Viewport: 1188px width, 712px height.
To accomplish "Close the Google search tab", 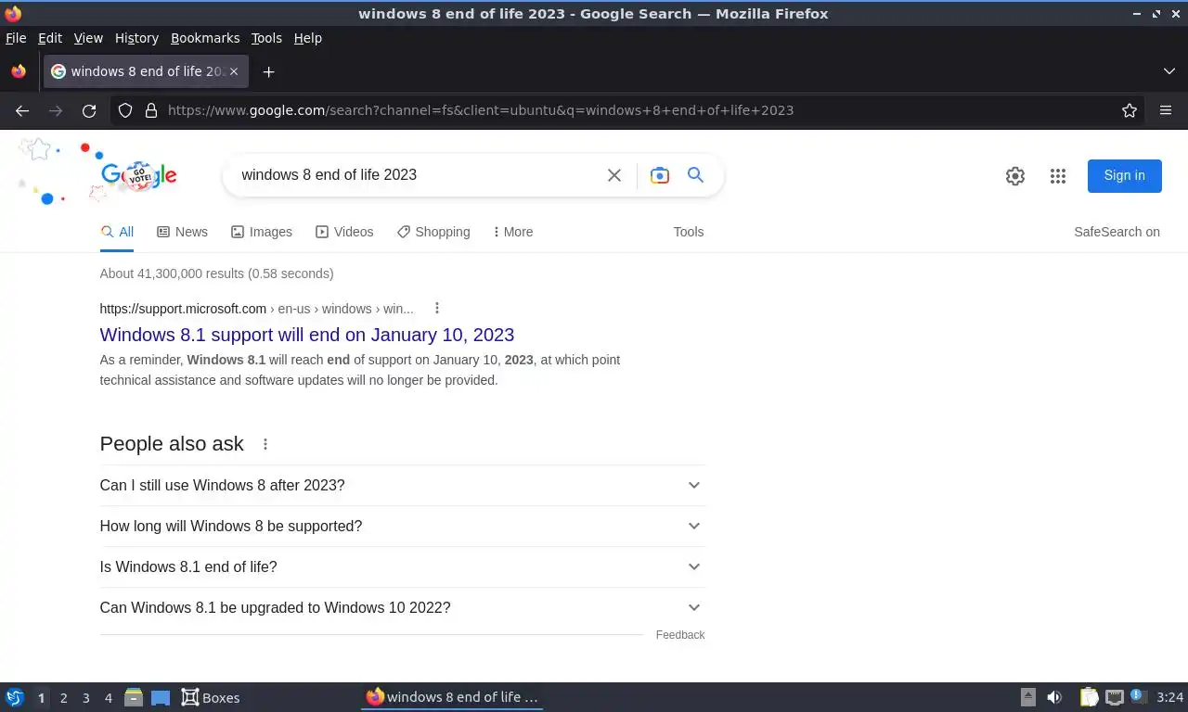I will coord(234,71).
